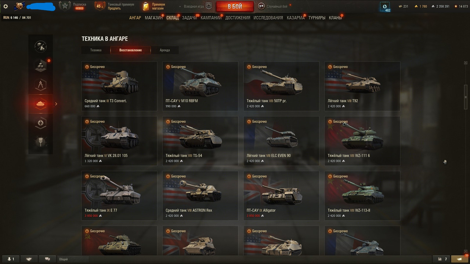Open the stock boxes sidebar icon
The width and height of the screenshot is (470, 264).
click(40, 66)
